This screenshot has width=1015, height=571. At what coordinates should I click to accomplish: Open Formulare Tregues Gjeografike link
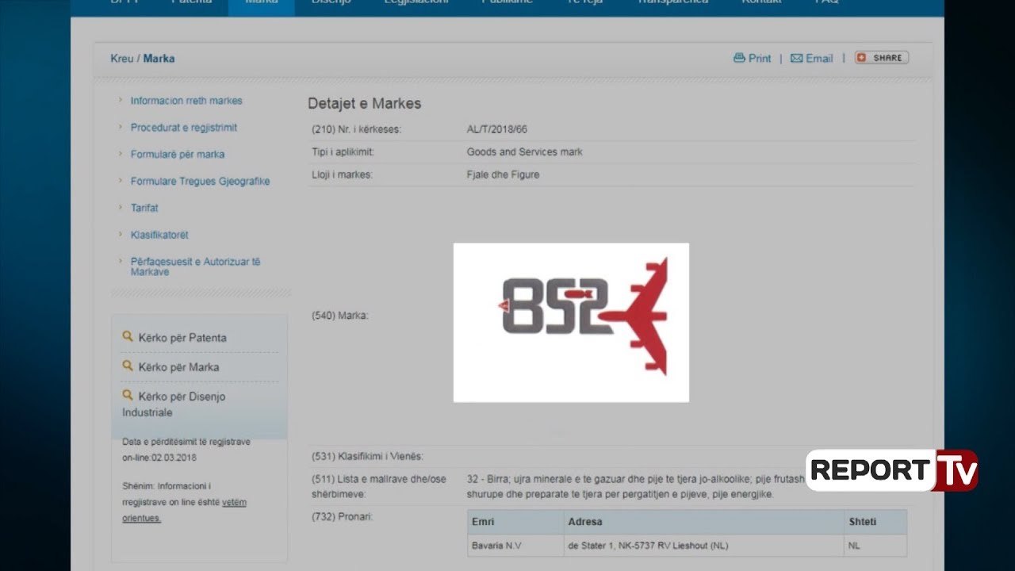[200, 182]
